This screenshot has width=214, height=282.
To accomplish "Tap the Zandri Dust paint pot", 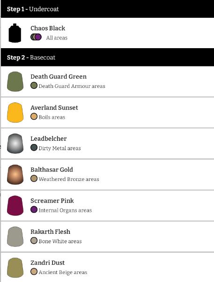I will tap(15, 268).
